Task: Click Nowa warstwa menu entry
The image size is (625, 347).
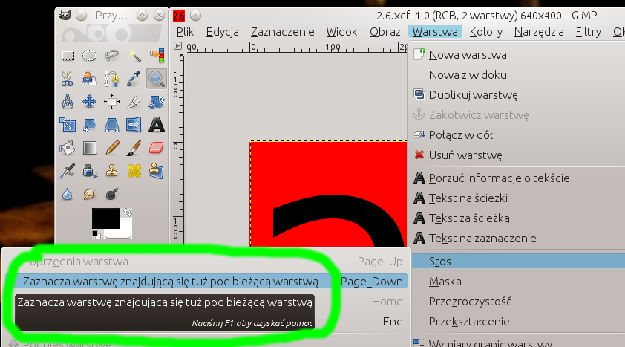Action: [471, 54]
